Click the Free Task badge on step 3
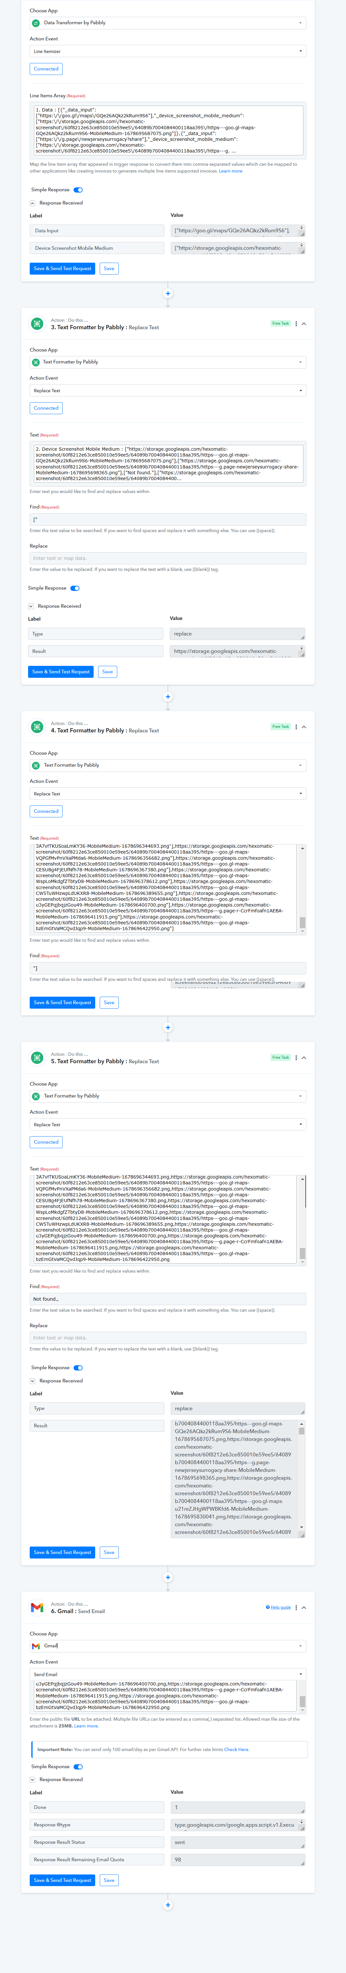The width and height of the screenshot is (346, 1973). [280, 323]
